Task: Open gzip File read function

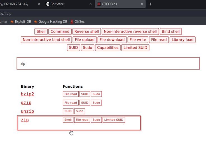Action: pos(71,103)
